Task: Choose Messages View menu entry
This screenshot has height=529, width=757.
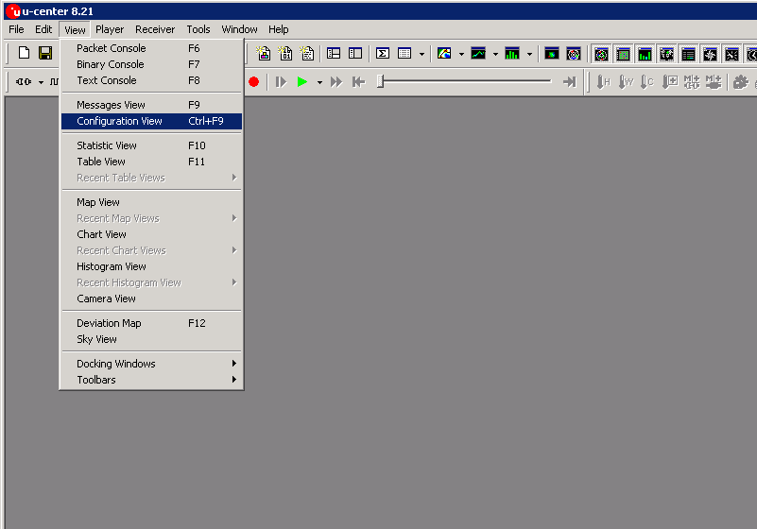Action: click(151, 105)
